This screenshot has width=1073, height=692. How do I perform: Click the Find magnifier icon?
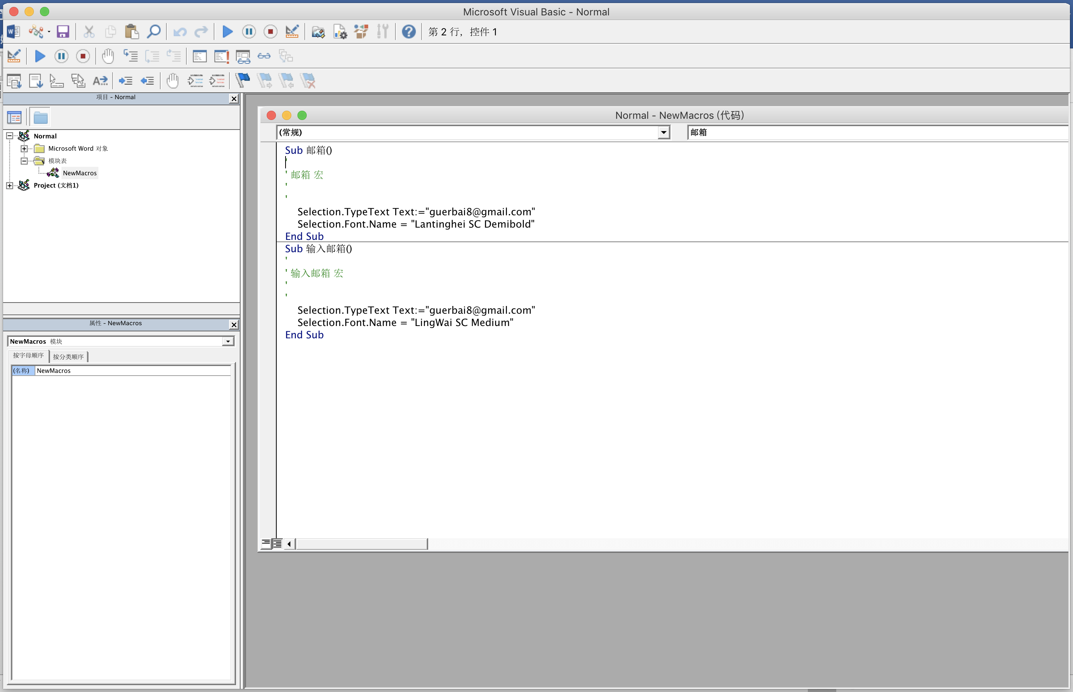pyautogui.click(x=154, y=32)
